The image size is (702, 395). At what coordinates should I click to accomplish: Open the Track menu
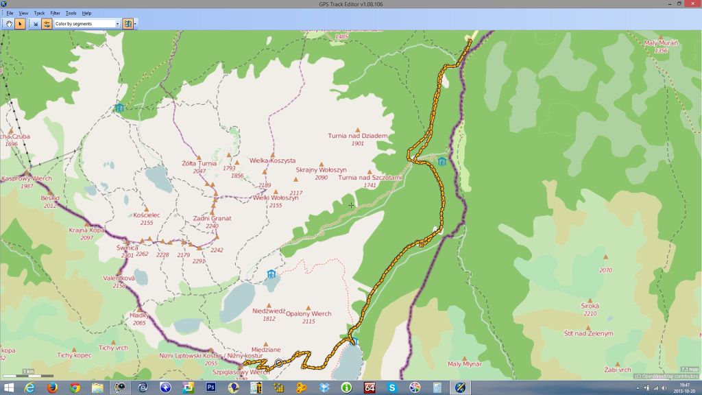[x=39, y=13]
